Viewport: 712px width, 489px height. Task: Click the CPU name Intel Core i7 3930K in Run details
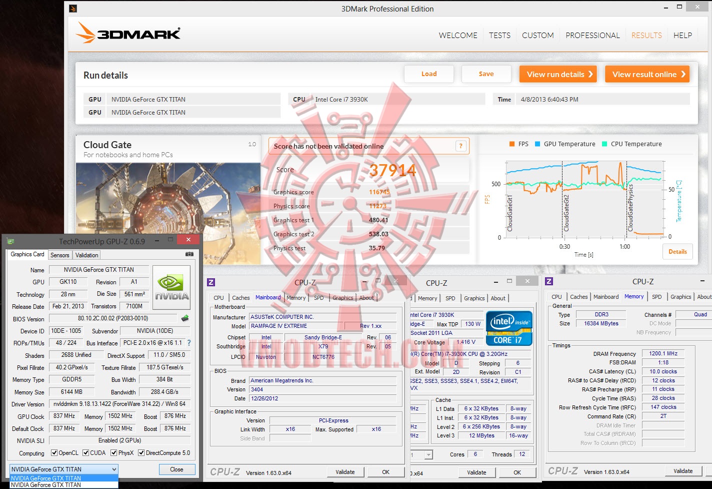click(341, 100)
